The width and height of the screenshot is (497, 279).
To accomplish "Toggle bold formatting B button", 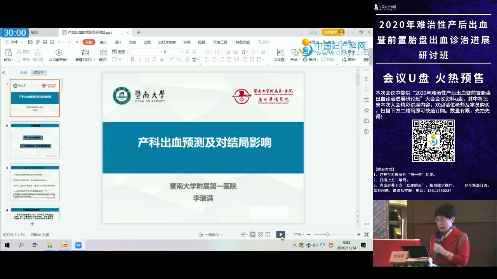I will [x=132, y=59].
